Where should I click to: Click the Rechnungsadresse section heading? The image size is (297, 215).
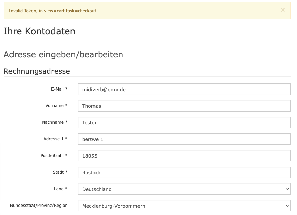coord(37,71)
